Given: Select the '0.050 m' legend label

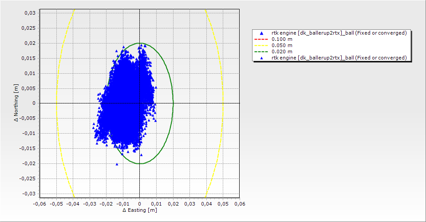Looking at the screenshot, I should click(x=282, y=45).
